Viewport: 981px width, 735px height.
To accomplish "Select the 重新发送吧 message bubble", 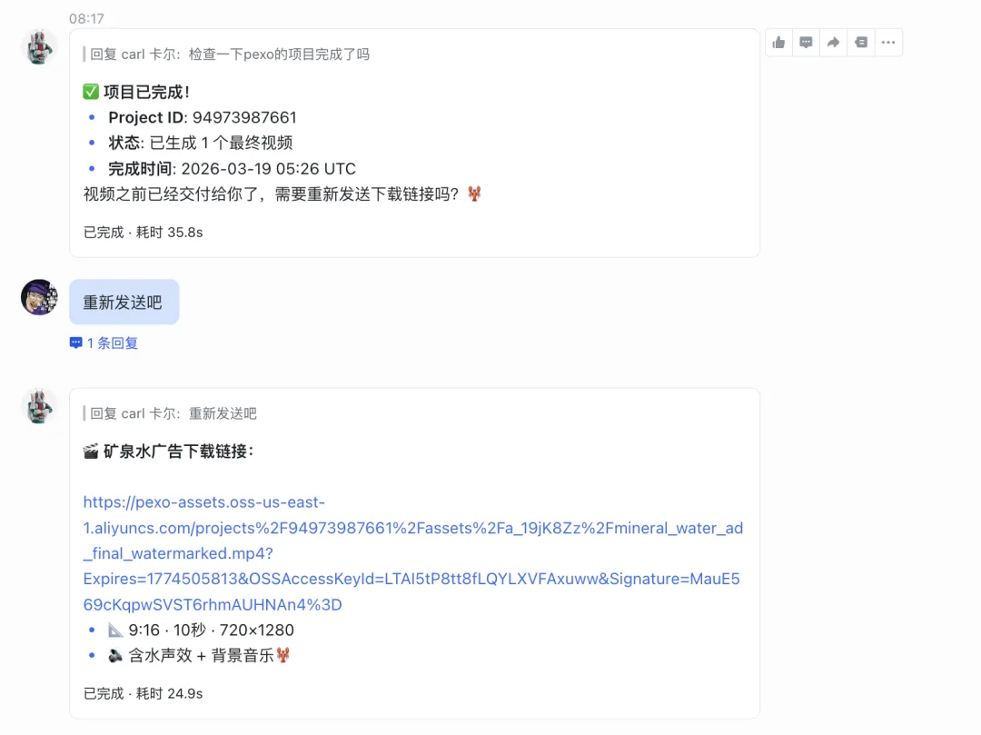I will point(124,303).
